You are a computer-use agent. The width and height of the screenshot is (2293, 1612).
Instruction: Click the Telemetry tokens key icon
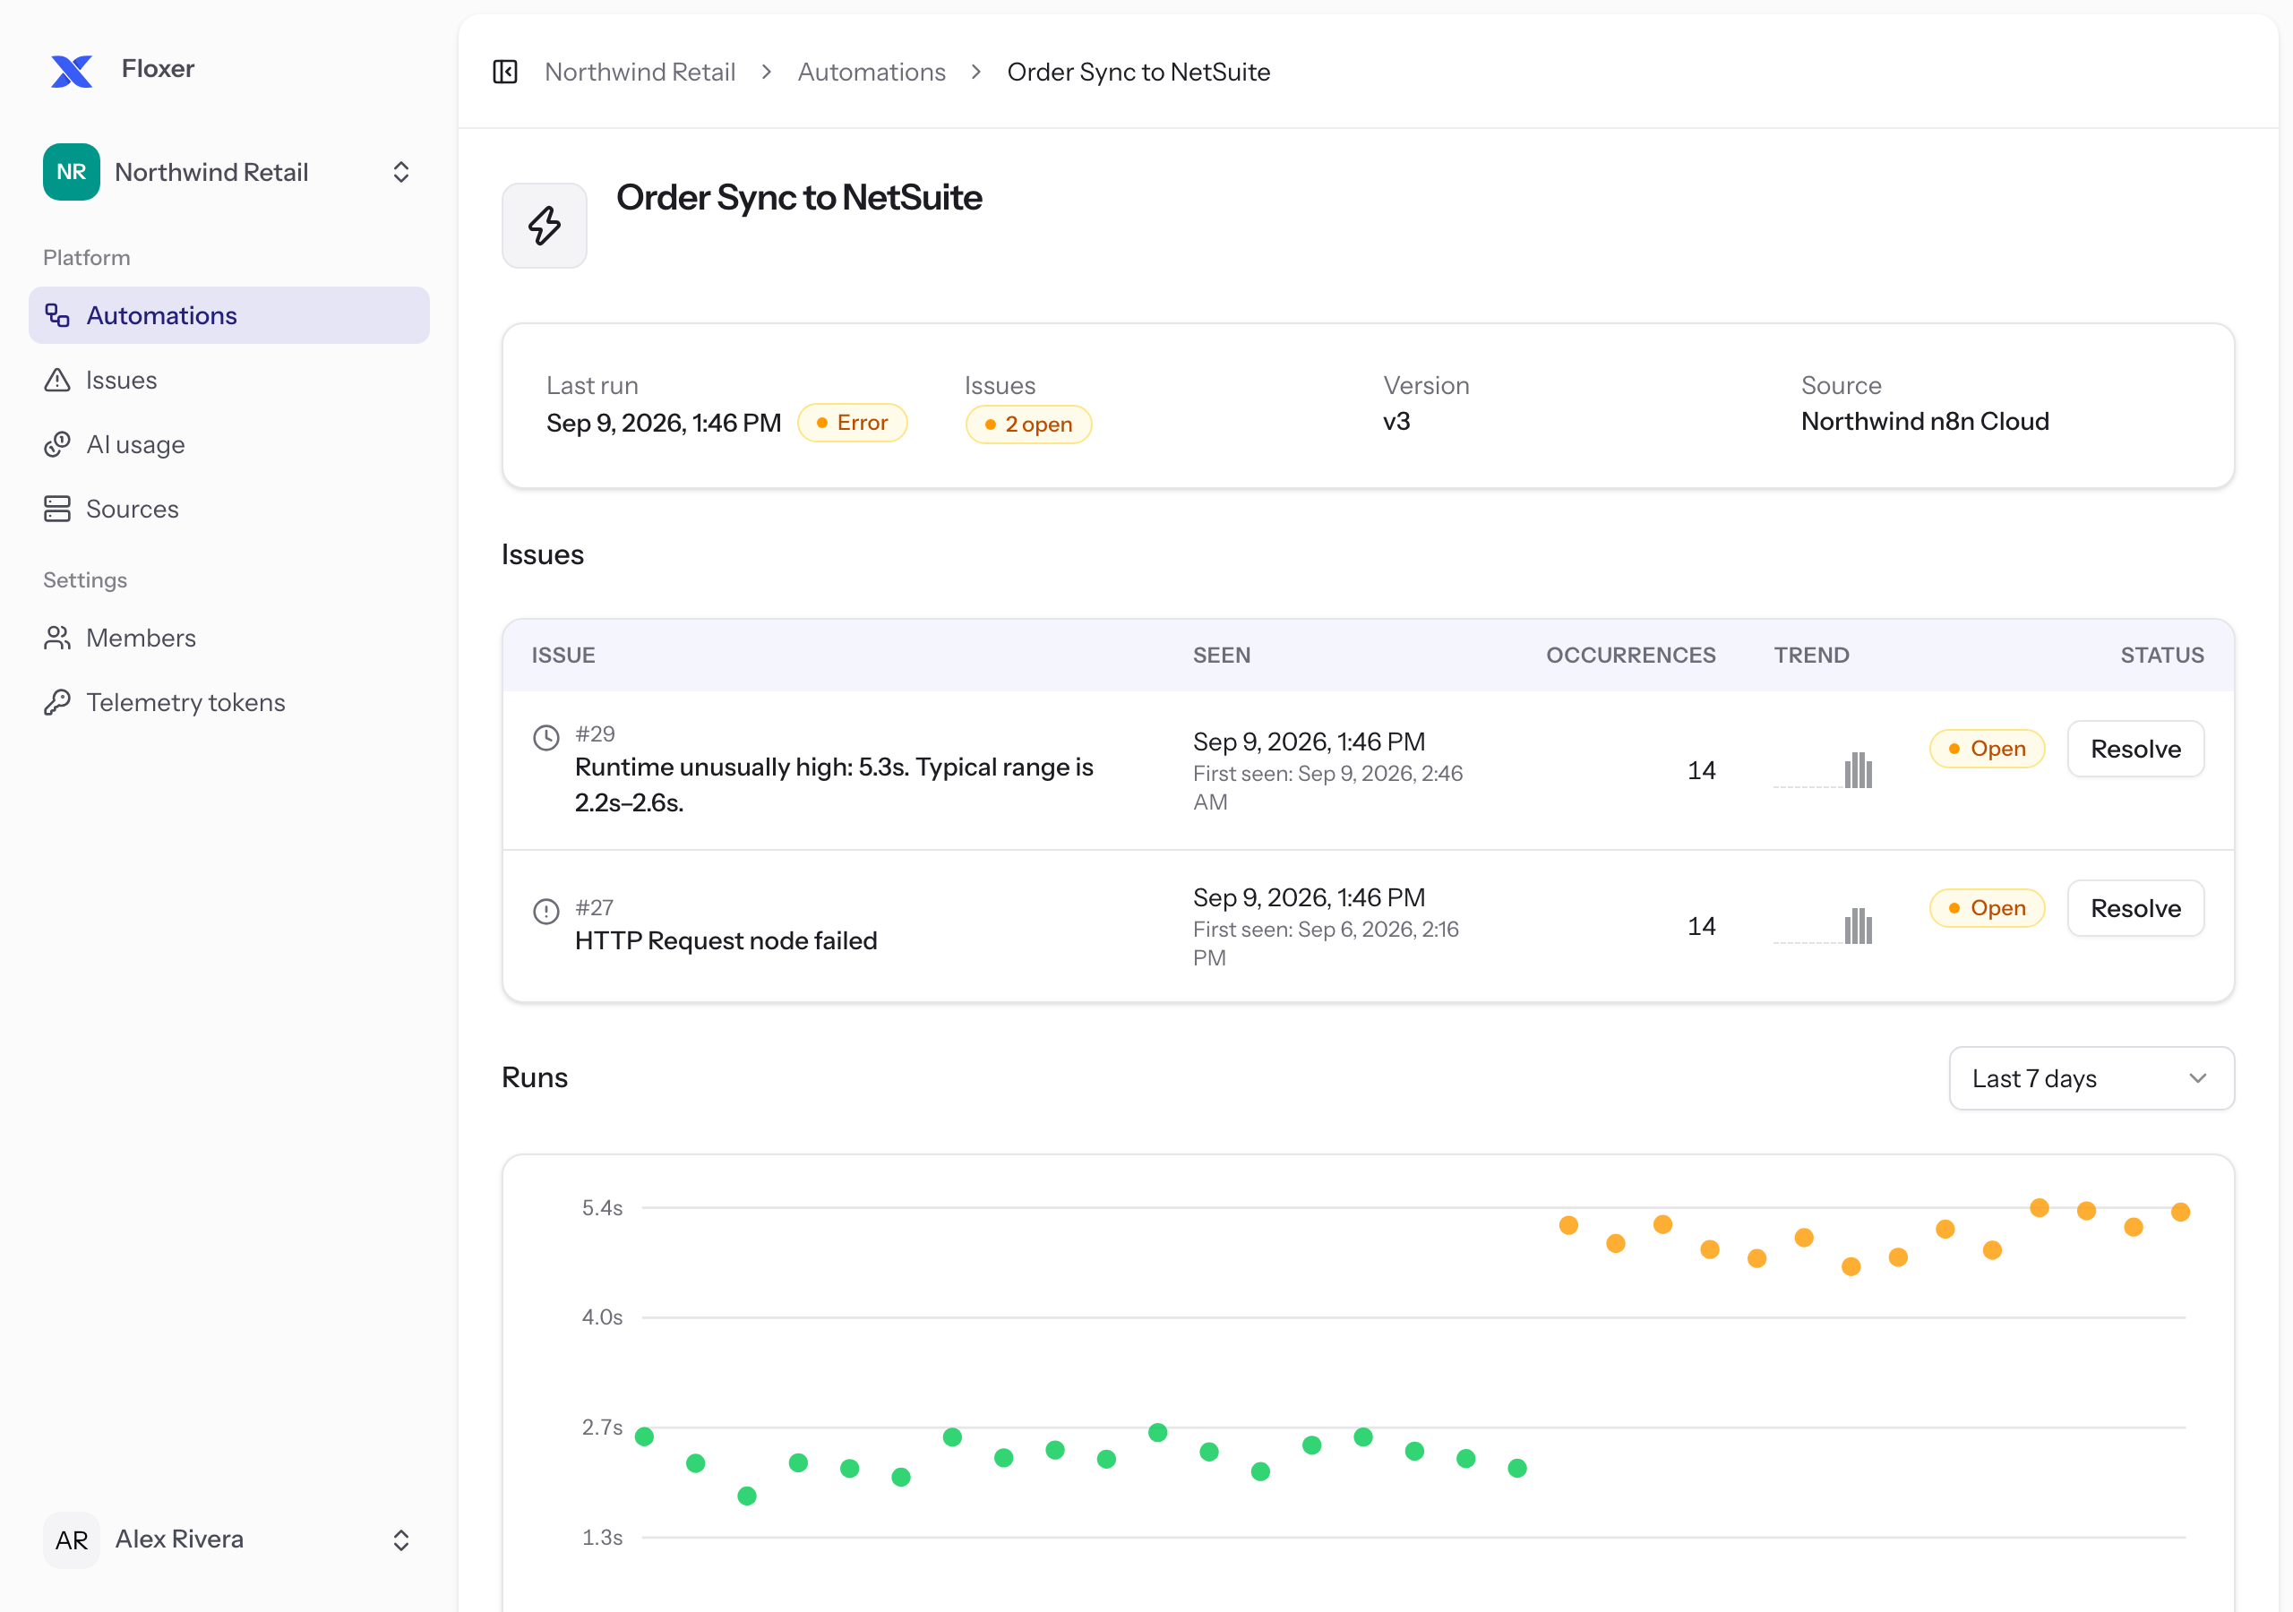[x=58, y=702]
